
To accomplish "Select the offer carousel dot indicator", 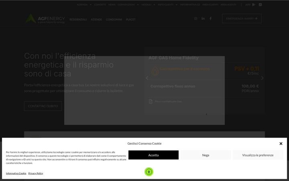I will click(x=206, y=114).
